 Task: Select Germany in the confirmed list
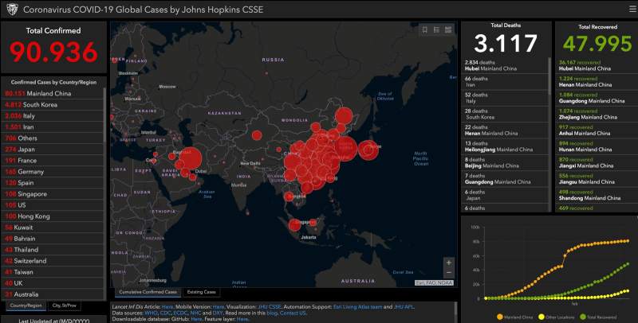[53, 172]
